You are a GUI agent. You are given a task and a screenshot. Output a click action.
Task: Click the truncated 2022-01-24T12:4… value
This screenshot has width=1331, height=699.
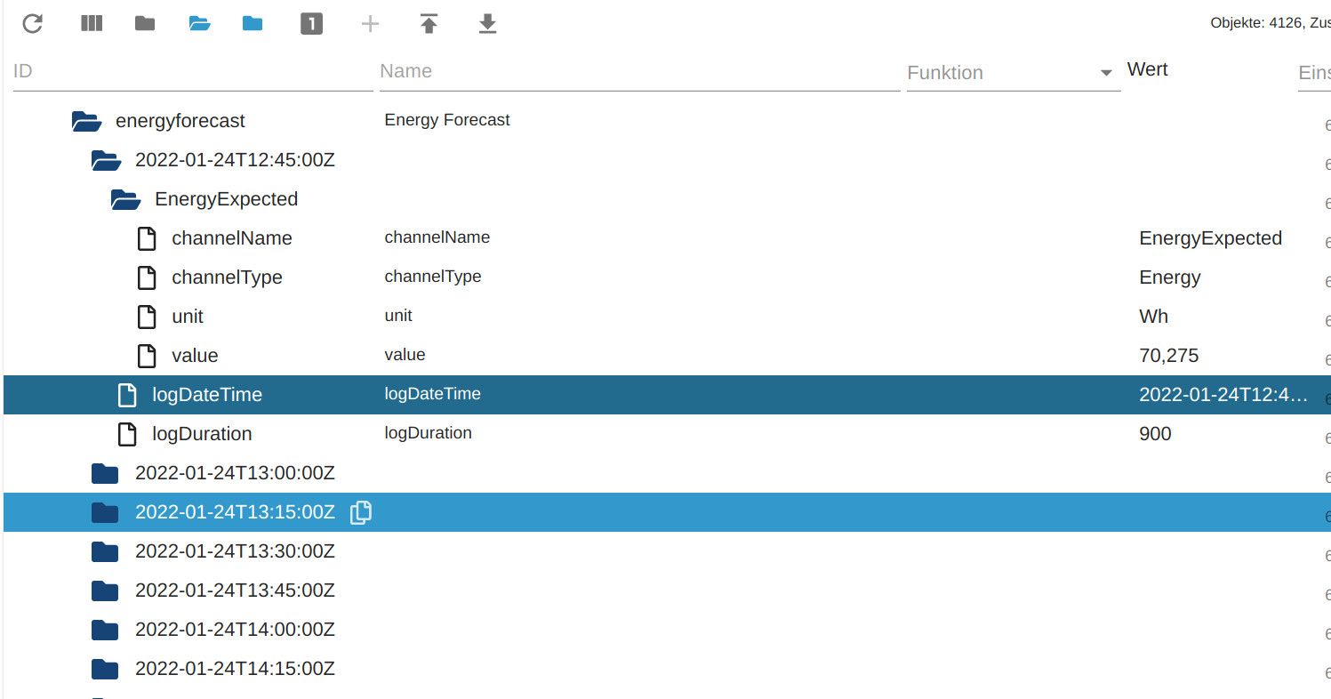coord(1223,395)
